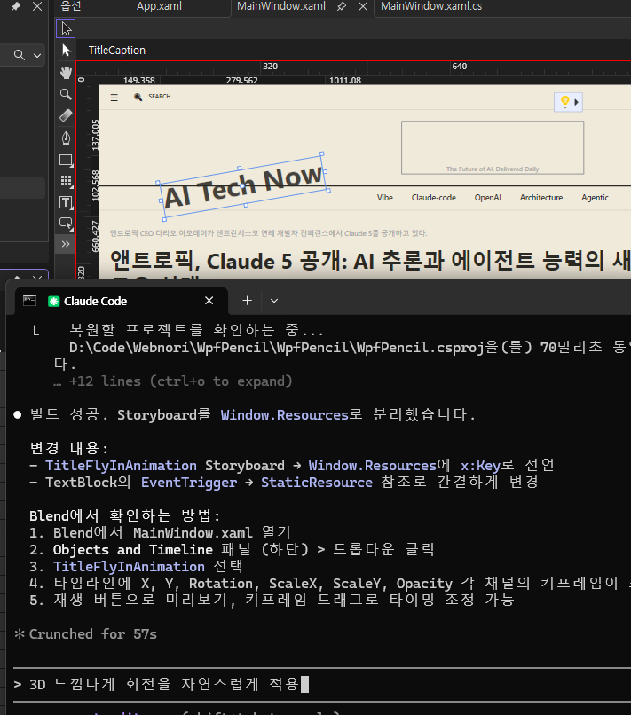Toggle the side panel pin icon

[x=16, y=7]
